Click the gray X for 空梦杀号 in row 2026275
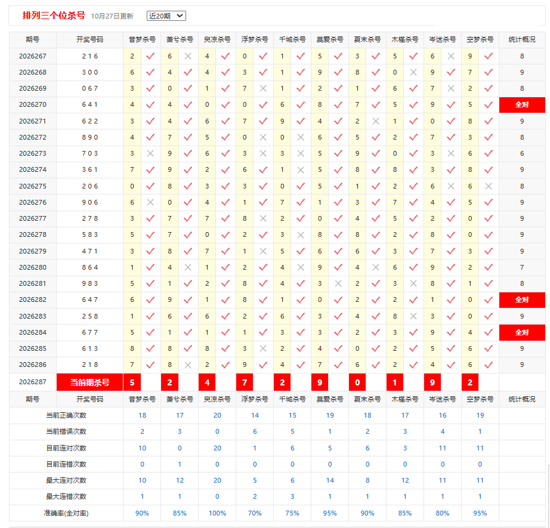 point(489,186)
